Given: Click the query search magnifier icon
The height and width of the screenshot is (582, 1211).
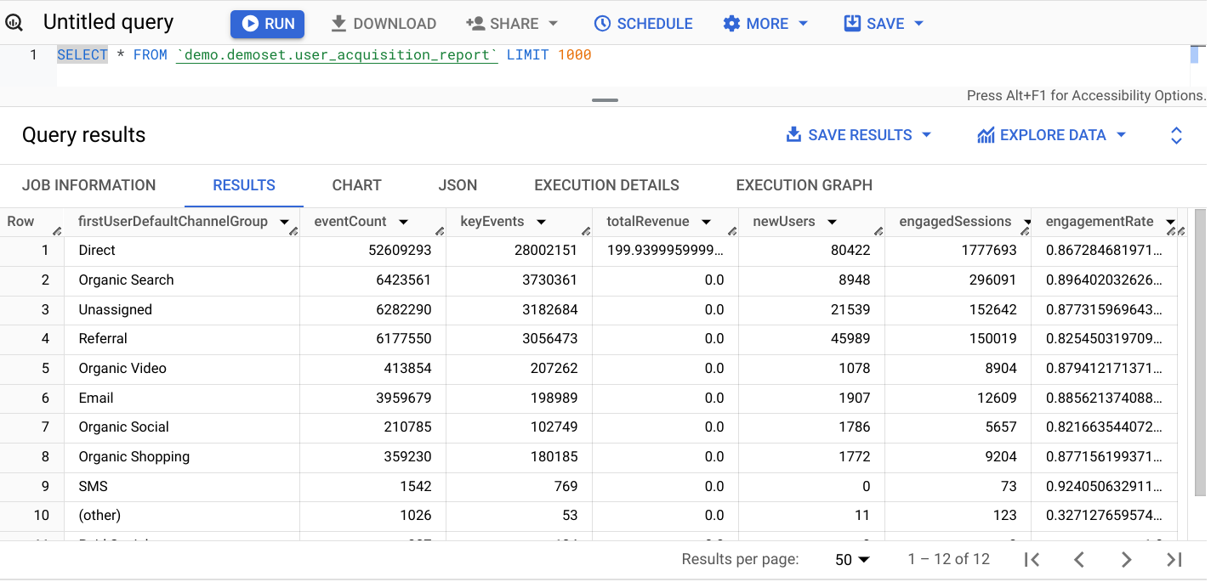Looking at the screenshot, I should tap(14, 22).
